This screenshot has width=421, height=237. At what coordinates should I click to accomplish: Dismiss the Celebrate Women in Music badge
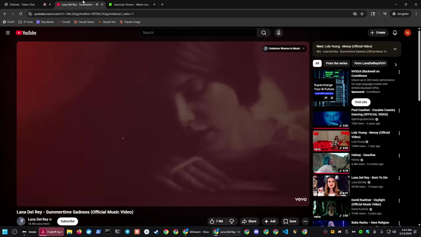[x=303, y=48]
